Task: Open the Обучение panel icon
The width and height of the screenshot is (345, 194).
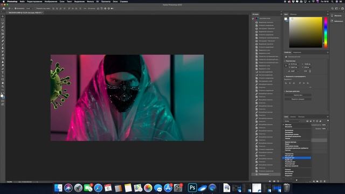Action: tap(332, 16)
